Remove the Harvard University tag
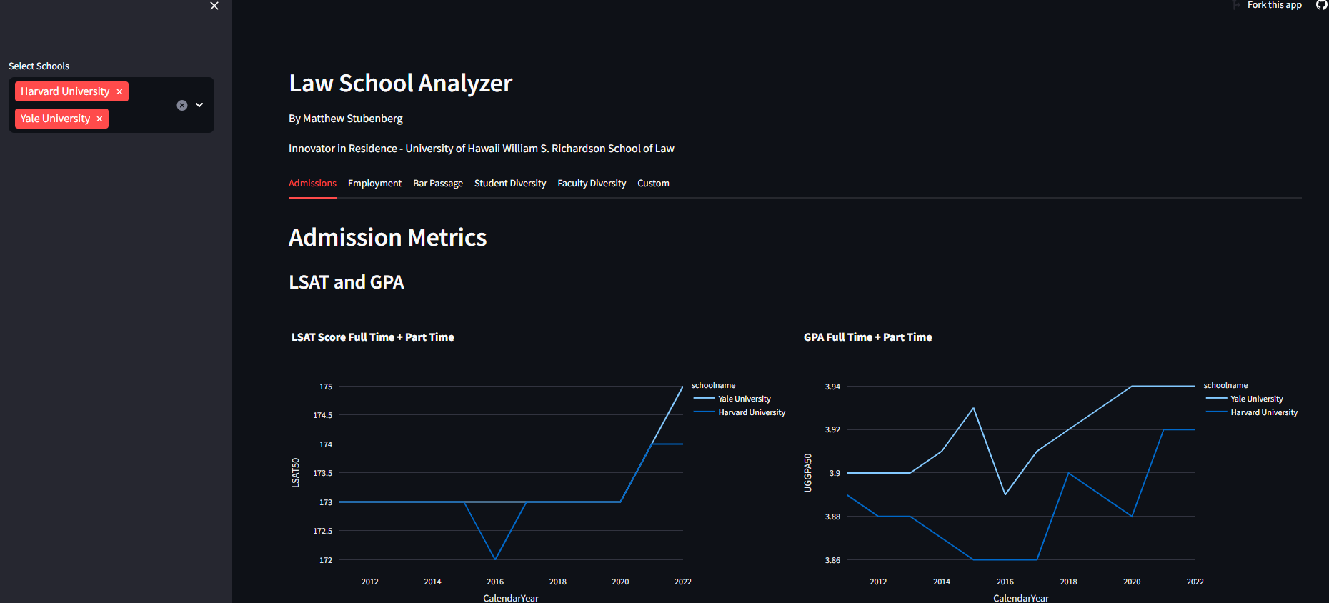The width and height of the screenshot is (1329, 603). (x=119, y=92)
